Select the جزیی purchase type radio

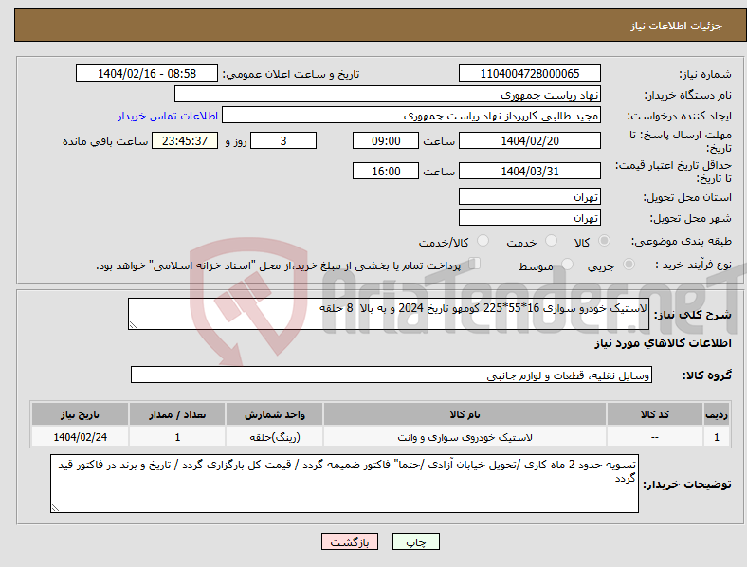click(x=629, y=264)
